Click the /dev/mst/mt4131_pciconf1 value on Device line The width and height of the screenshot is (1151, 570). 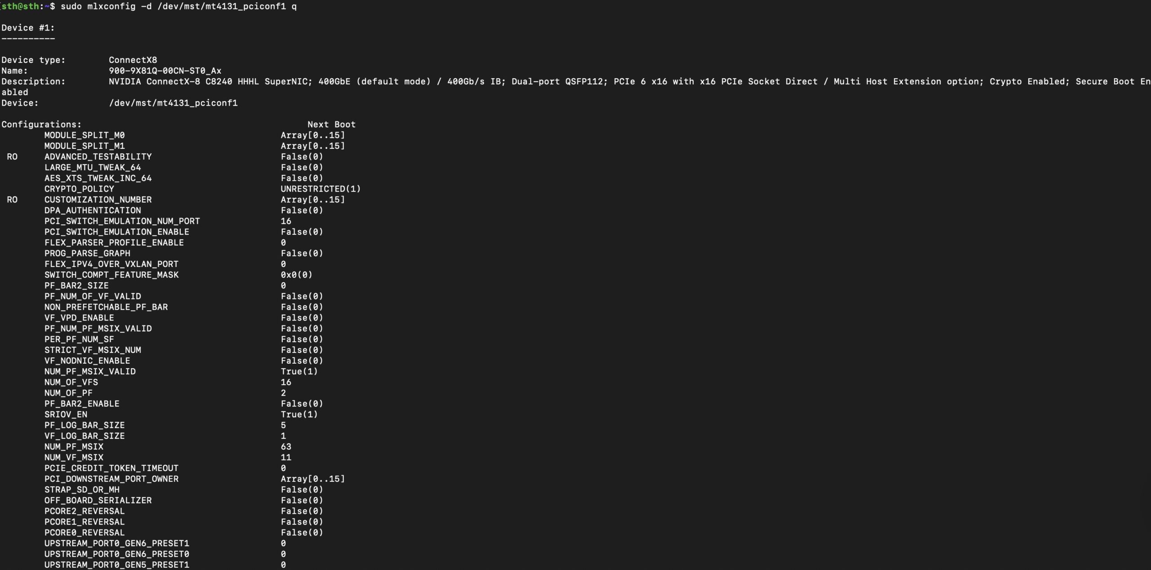click(x=173, y=103)
